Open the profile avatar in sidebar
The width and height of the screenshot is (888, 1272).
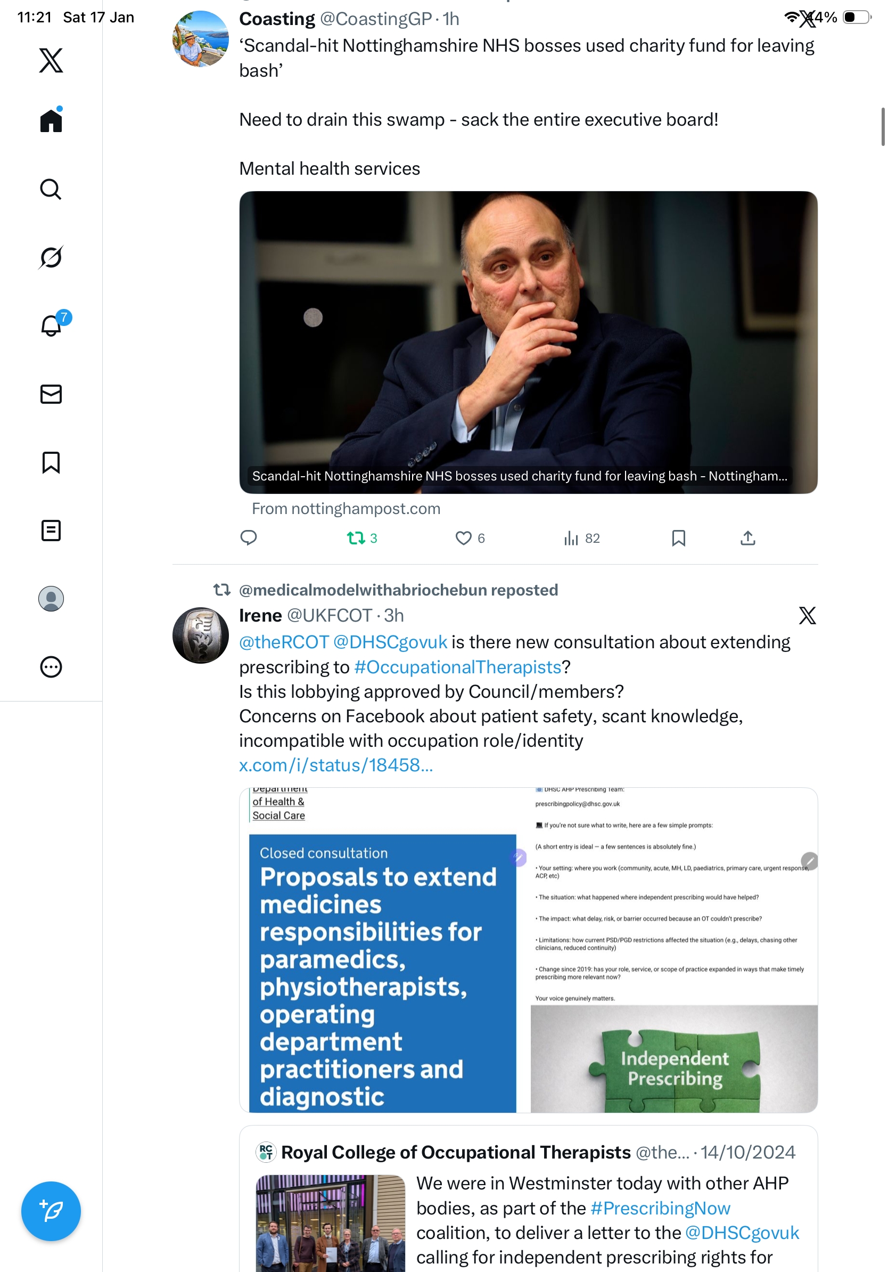point(51,599)
